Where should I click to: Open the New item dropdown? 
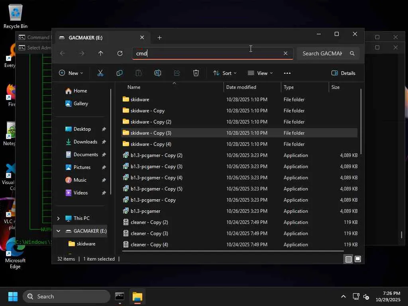click(71, 73)
